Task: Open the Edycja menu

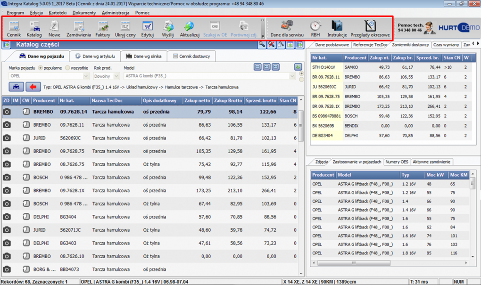Action: 36,13
